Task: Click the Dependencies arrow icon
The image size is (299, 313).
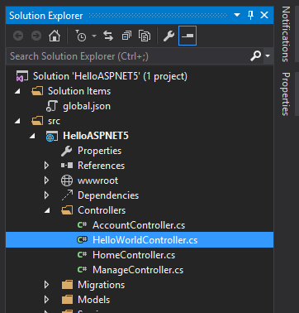Action: tap(67, 195)
